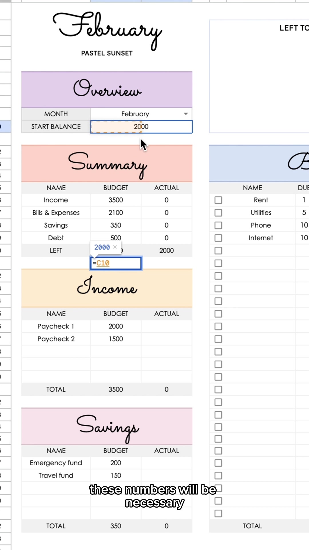This screenshot has width=309, height=550.
Task: Select the Rent name cell in bills table
Action: (261, 200)
